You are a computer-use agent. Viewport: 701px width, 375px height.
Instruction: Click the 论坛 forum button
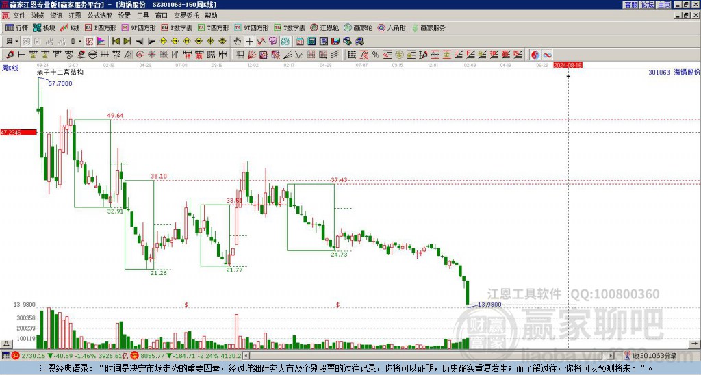pos(648,5)
